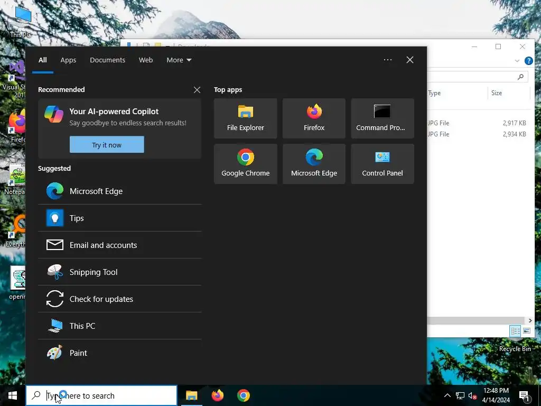Click the Try it now button
Screen dimensions: 541x406
coord(107,145)
